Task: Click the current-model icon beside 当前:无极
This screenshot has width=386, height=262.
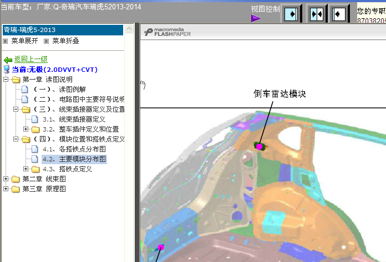Action: [x=7, y=70]
